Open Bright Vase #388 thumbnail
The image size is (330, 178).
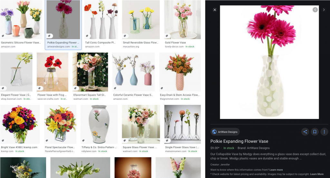pos(20,124)
